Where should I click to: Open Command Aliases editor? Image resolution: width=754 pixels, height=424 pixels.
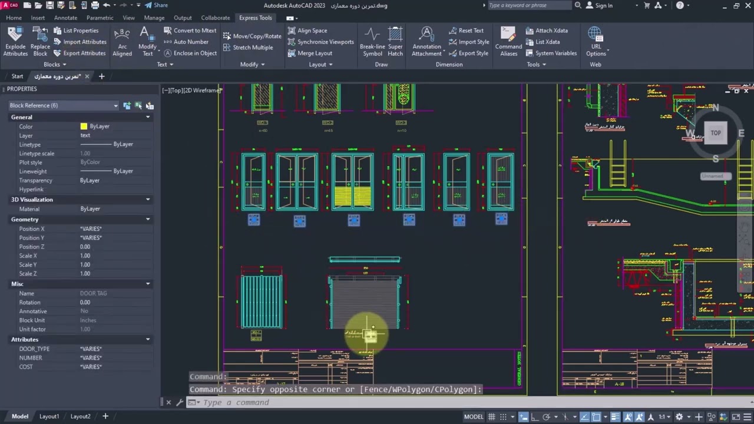coord(508,41)
